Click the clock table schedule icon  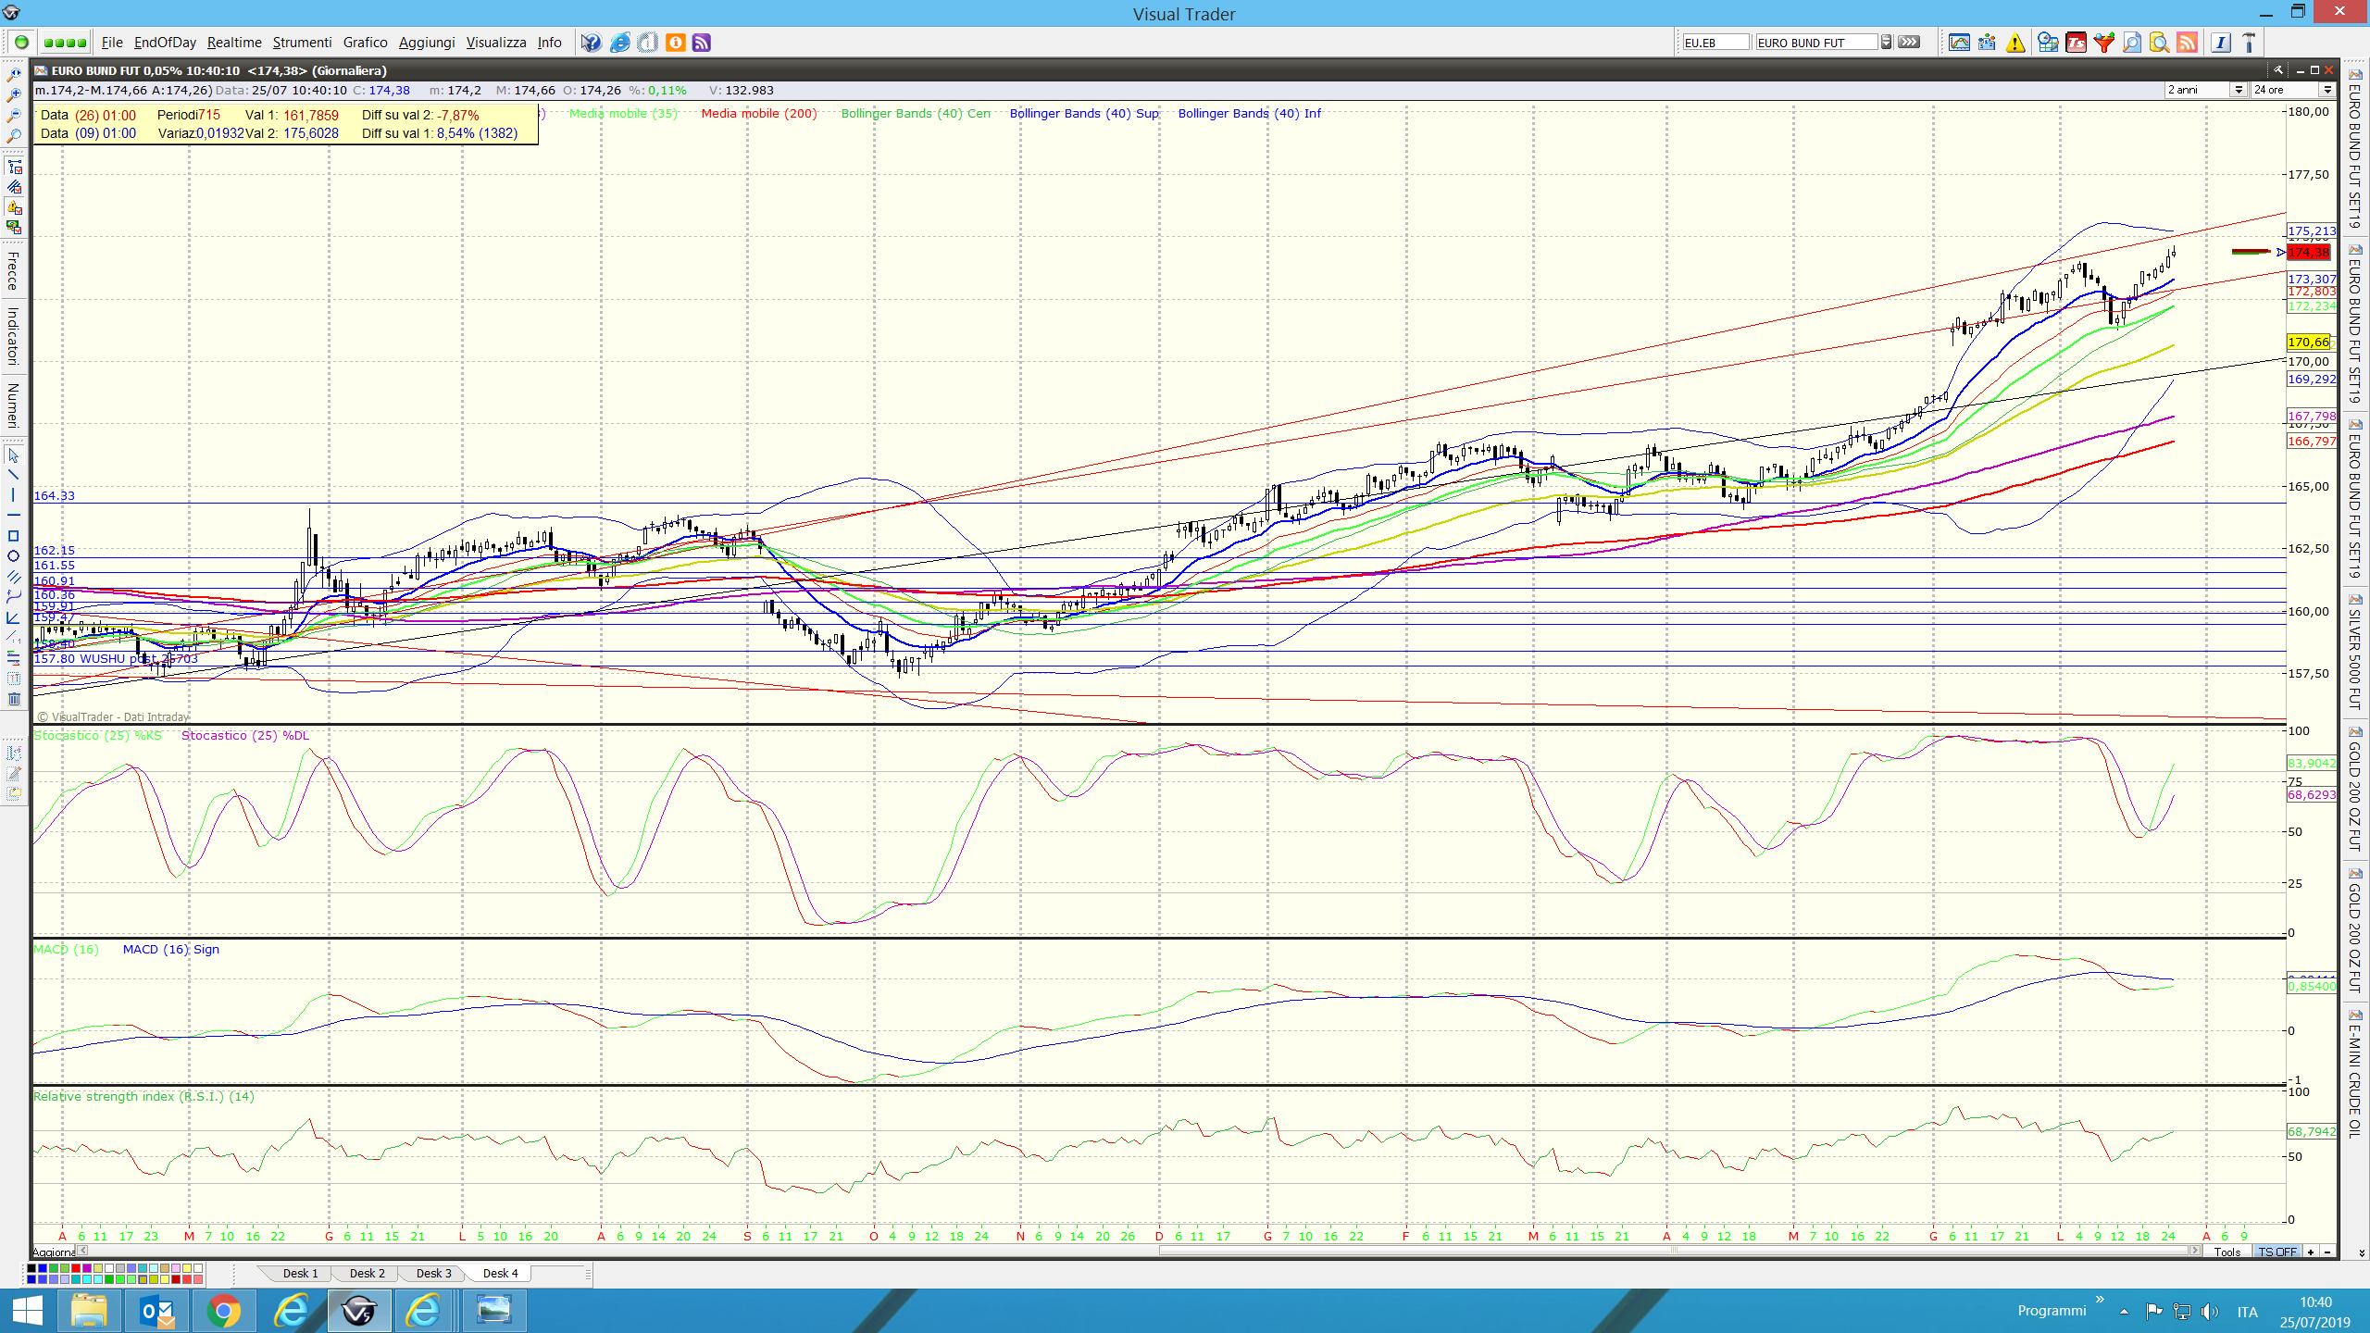2048,43
